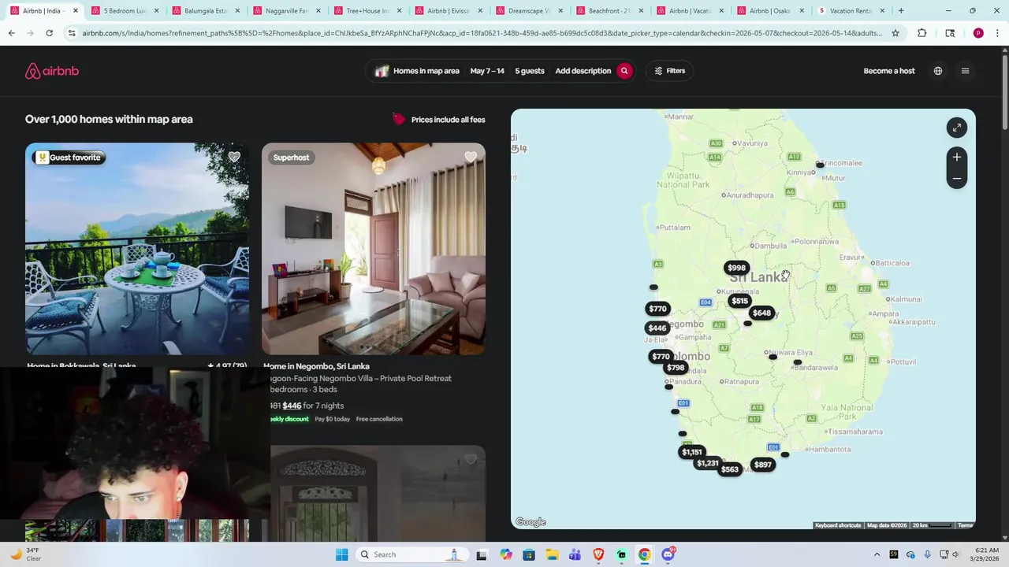Viewport: 1009px width, 567px height.
Task: Open taskbar clock 6:21 AM
Action: click(986, 554)
